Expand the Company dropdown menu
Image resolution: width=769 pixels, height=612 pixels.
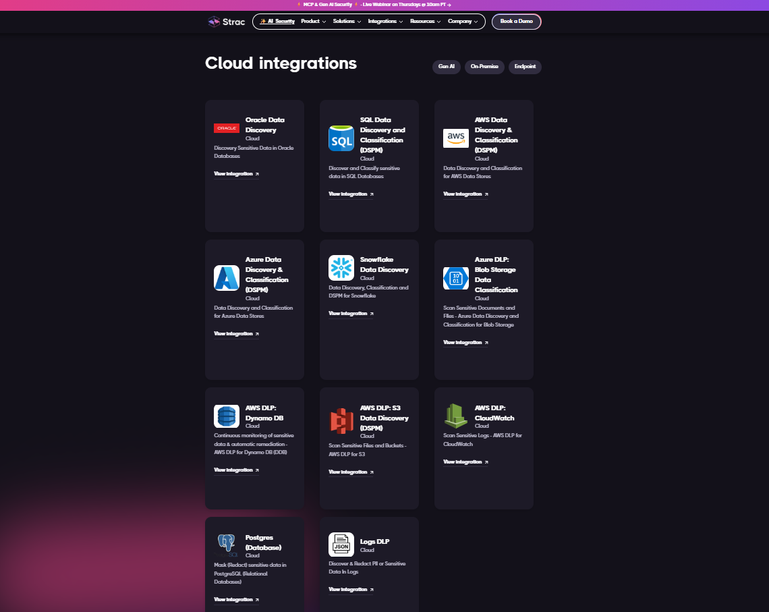pos(463,22)
